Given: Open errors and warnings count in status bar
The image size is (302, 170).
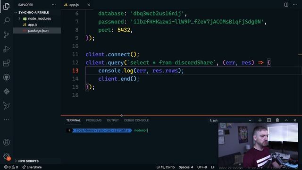Looking at the screenshot, I should click(x=11, y=167).
